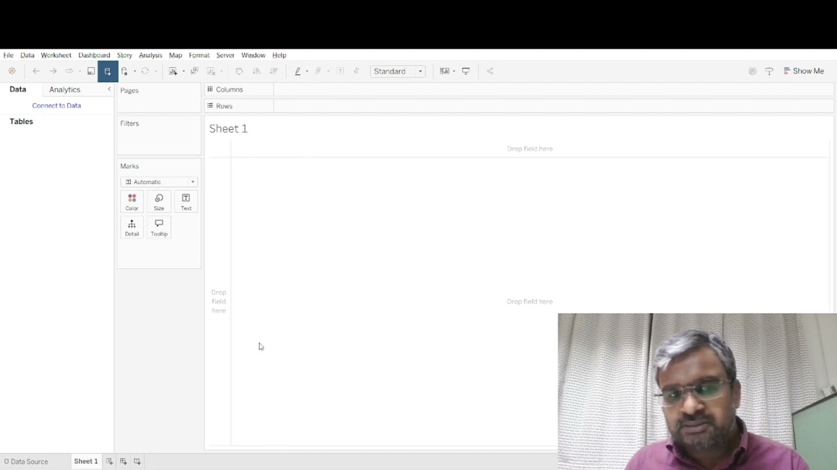The height and width of the screenshot is (470, 837).
Task: Open the Worksheet menu
Action: pos(56,55)
